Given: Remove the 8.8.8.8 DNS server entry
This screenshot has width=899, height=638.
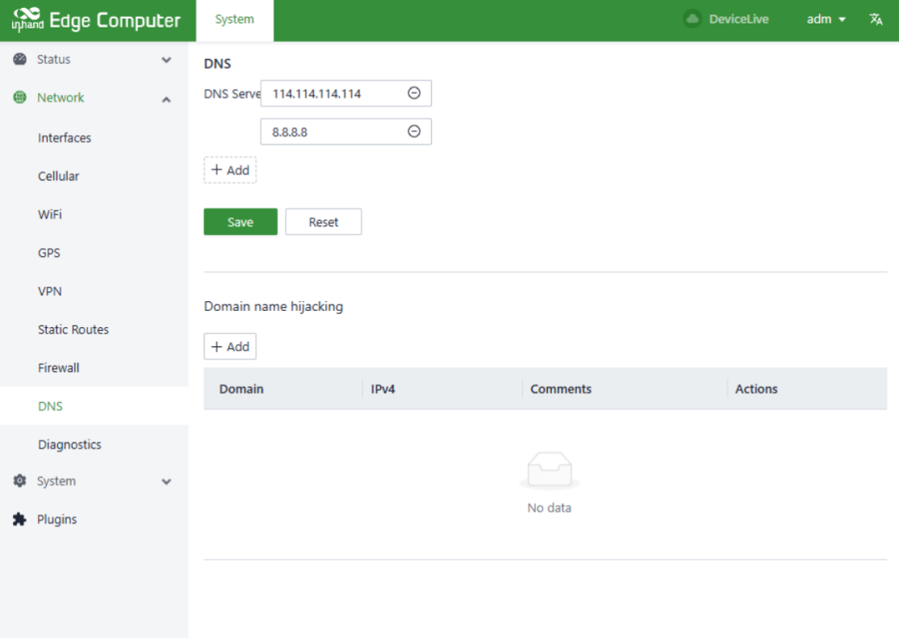Looking at the screenshot, I should coord(414,132).
